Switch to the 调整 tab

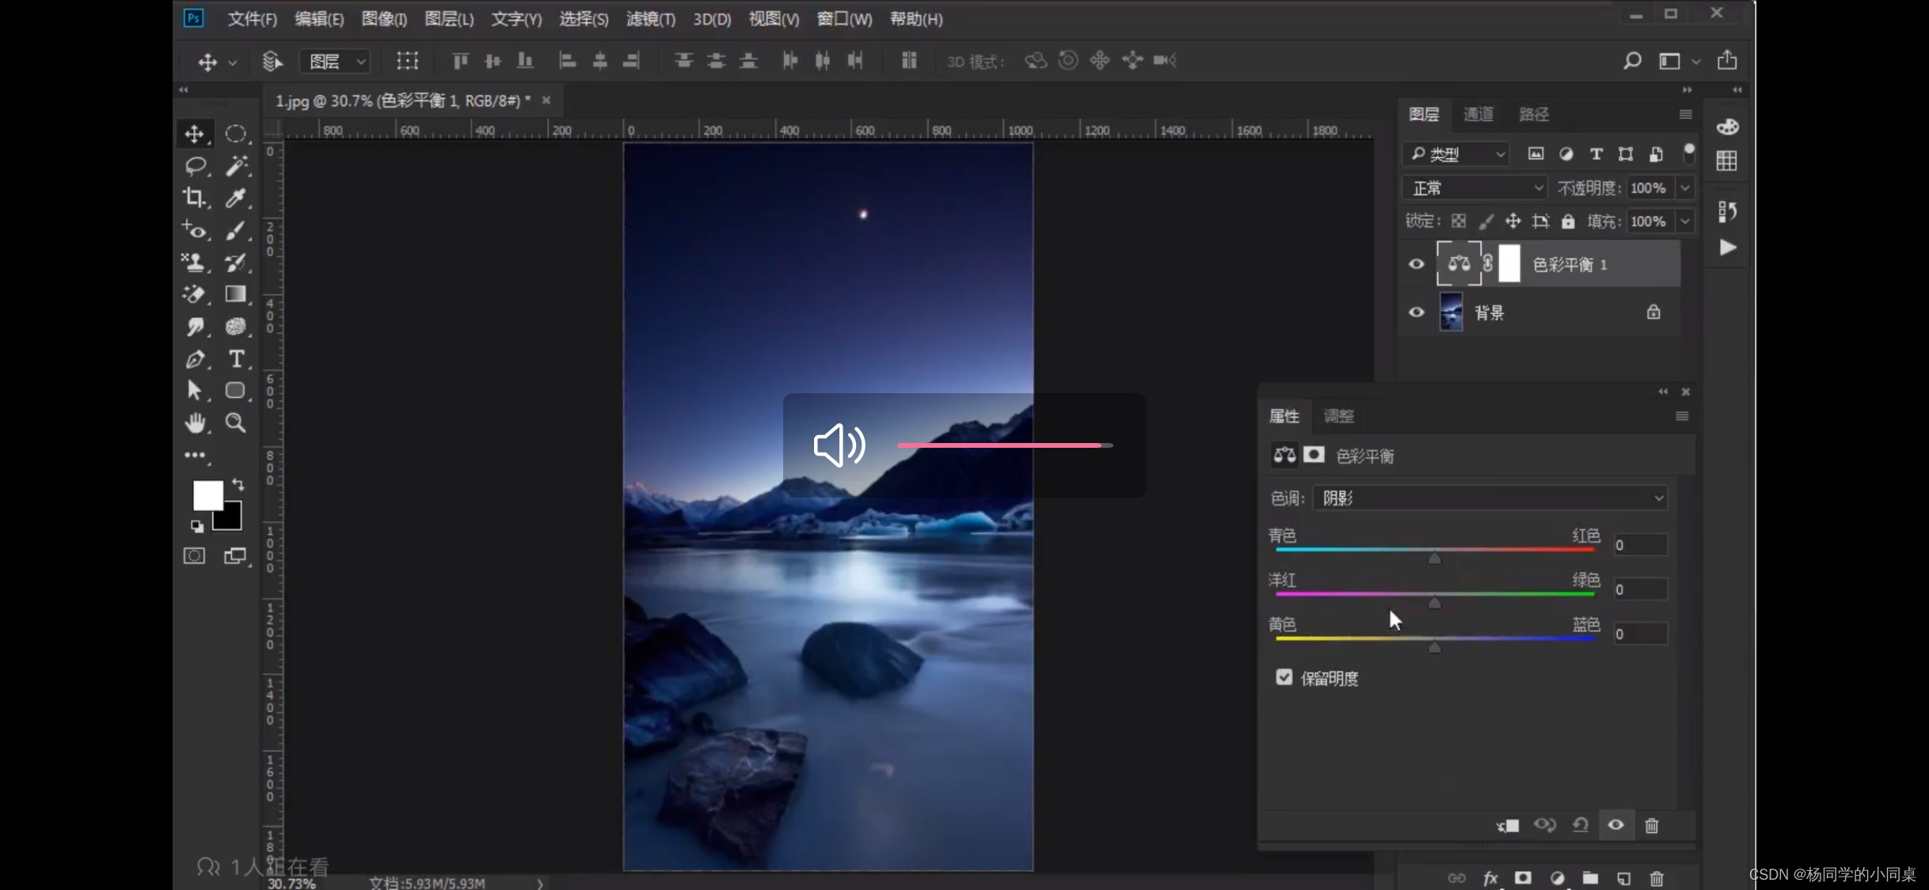tap(1338, 416)
